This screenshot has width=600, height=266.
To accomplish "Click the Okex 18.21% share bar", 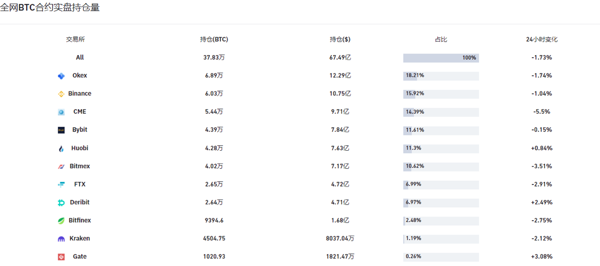I will [x=441, y=76].
